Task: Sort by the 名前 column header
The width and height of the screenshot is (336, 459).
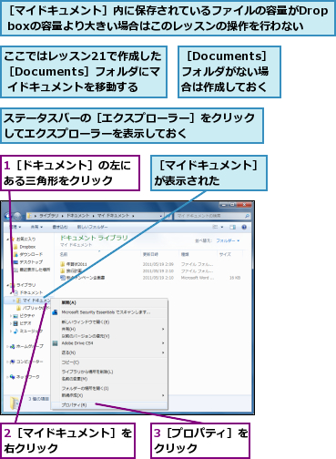Action: pyautogui.click(x=64, y=254)
